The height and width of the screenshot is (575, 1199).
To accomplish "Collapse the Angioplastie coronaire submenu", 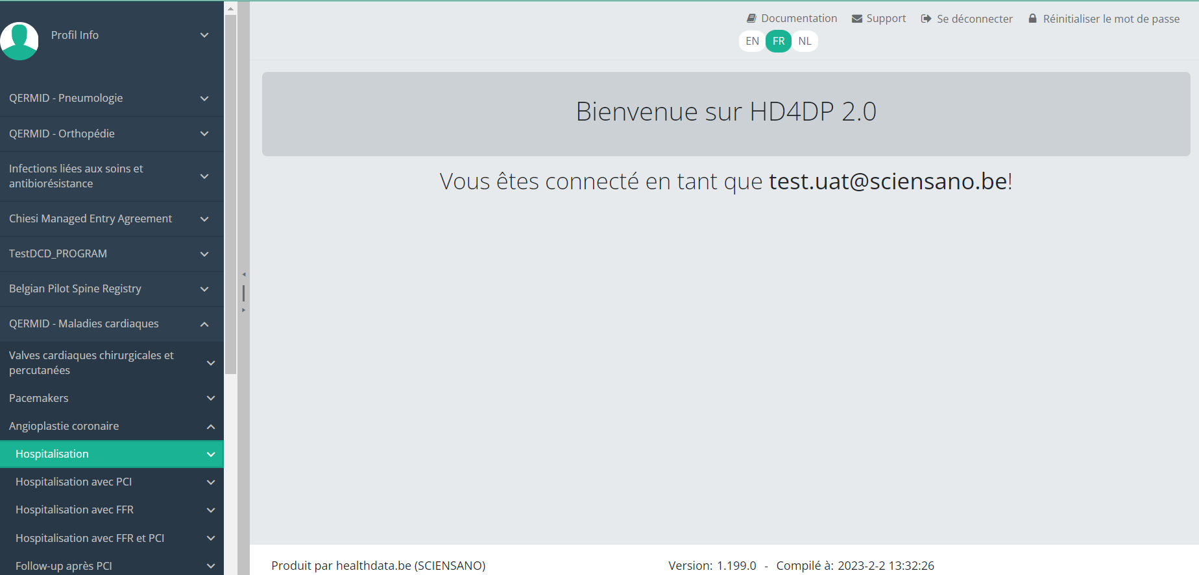I will click(x=210, y=427).
